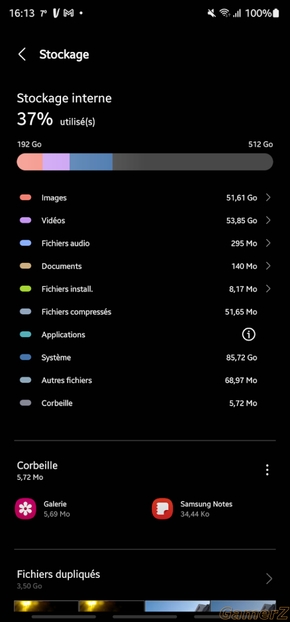Tap the purple Vidéos segment of storage bar

pyautogui.click(x=56, y=162)
